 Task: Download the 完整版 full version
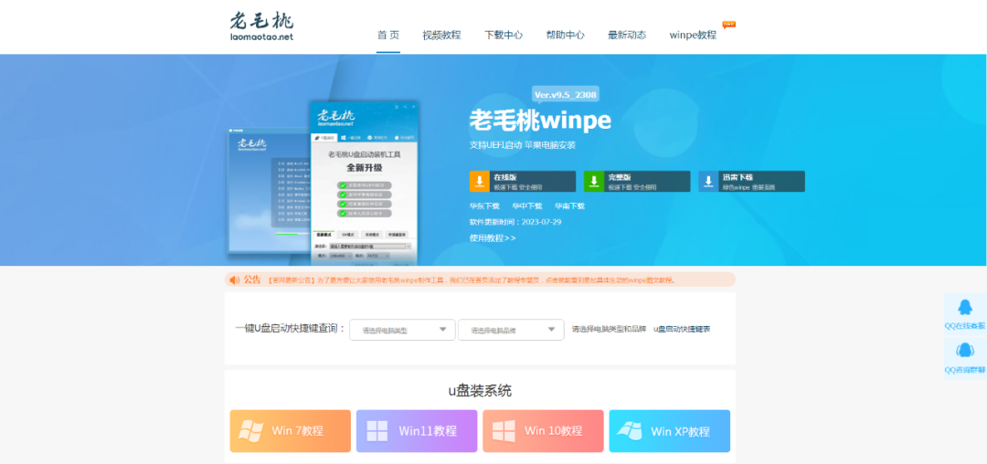(x=637, y=181)
